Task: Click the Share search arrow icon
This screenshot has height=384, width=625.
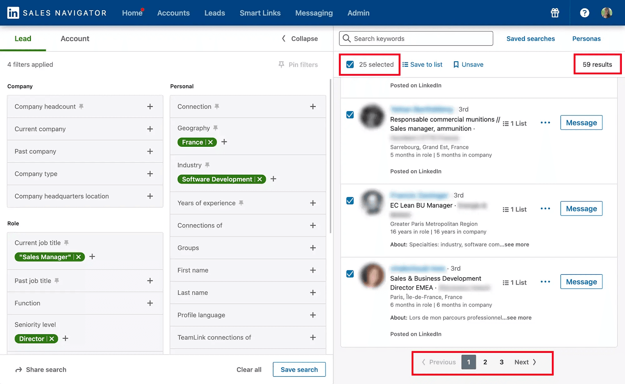Action: [18, 370]
